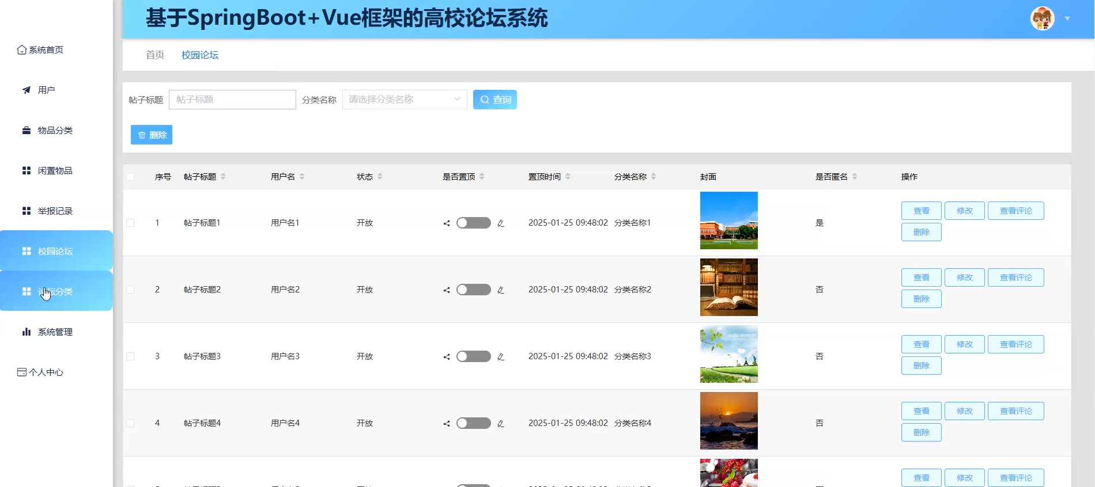Open 个人中心 in the sidebar
This screenshot has height=487, width=1095.
pos(56,372)
